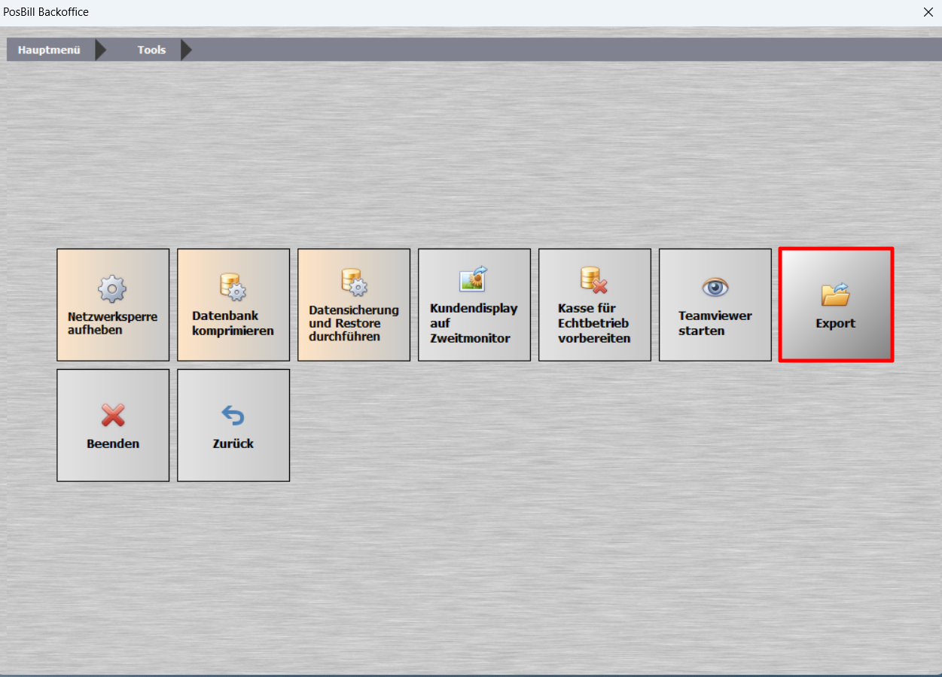Select the Datenbank komprimieren tile
The height and width of the screenshot is (677, 942).
pyautogui.click(x=233, y=305)
